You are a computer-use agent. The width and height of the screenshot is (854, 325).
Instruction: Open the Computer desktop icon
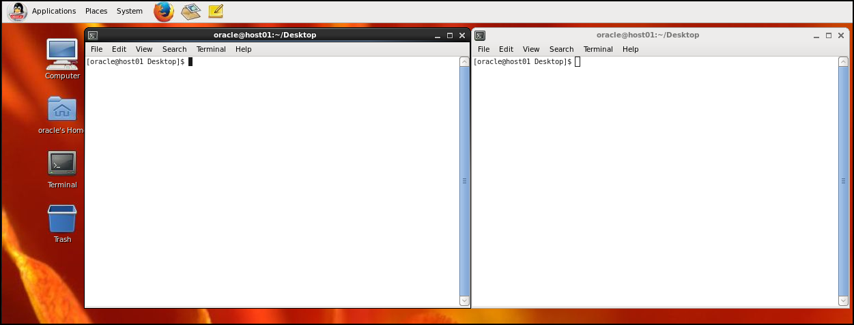pos(62,55)
